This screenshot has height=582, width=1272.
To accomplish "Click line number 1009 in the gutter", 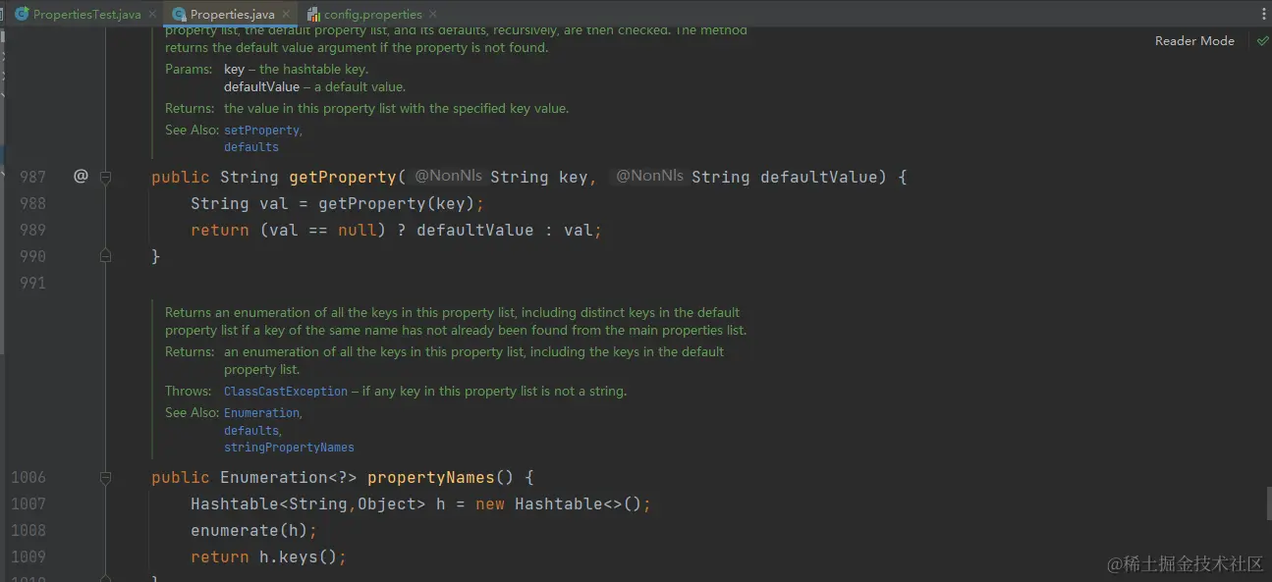I will click(28, 556).
